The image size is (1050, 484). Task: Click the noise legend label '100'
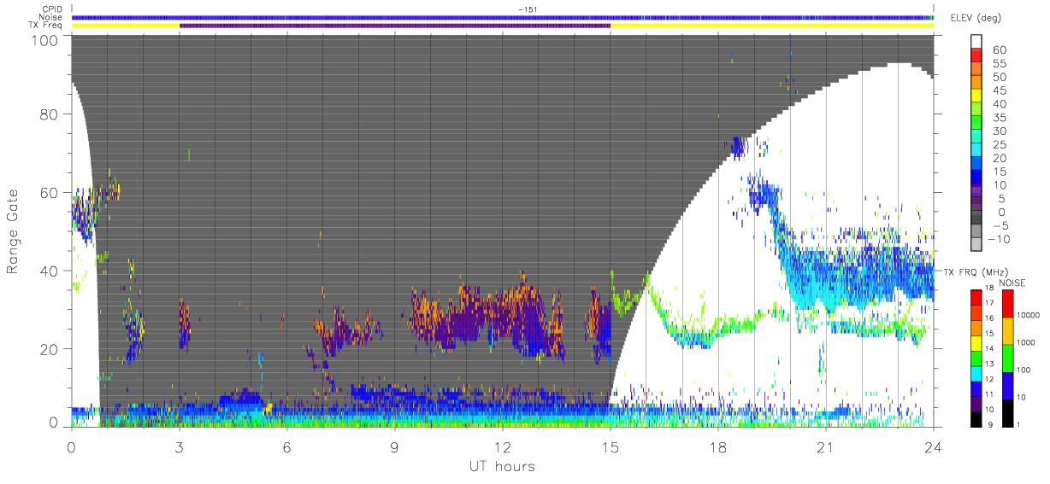[x=1023, y=370]
